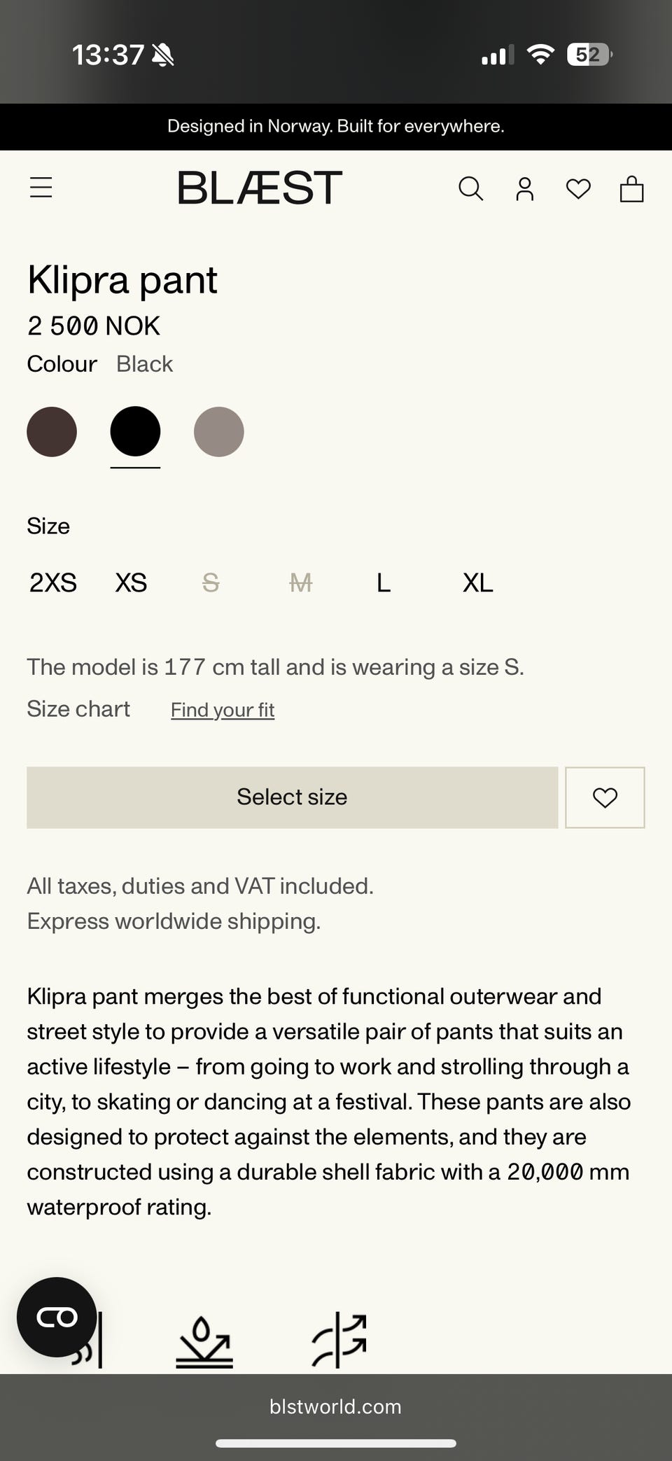This screenshot has height=1461, width=672.
Task: Open the wishlist heart in header
Action: (578, 188)
